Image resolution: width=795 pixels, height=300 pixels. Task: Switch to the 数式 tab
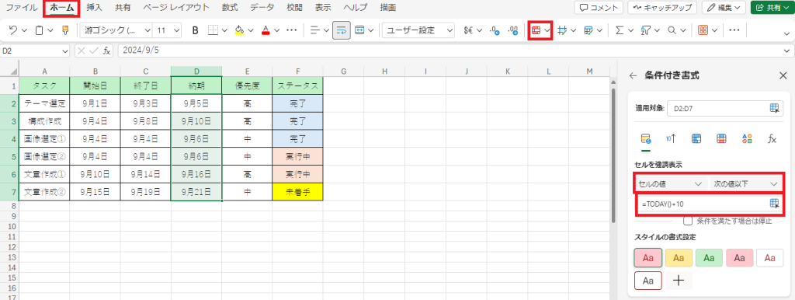click(230, 8)
